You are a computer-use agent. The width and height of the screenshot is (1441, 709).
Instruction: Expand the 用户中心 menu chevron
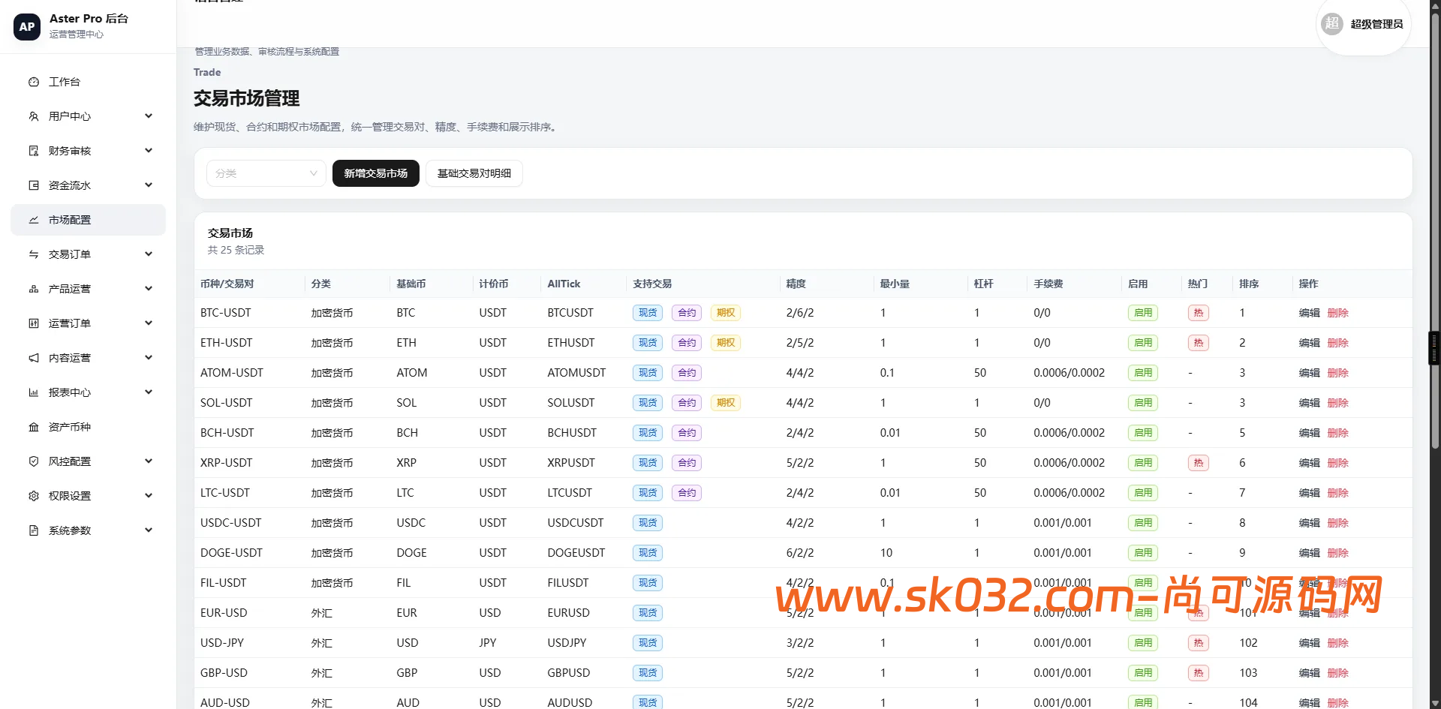(x=149, y=116)
